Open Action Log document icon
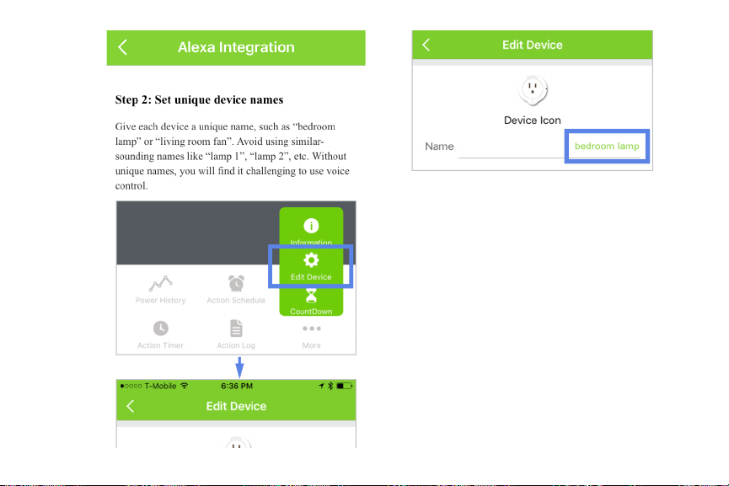Viewport: 729px width, 486px height. [236, 328]
